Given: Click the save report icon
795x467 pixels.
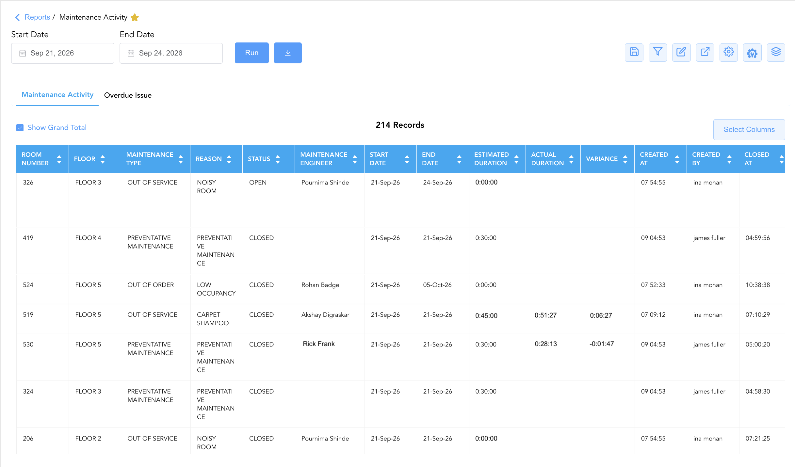Looking at the screenshot, I should pos(634,52).
